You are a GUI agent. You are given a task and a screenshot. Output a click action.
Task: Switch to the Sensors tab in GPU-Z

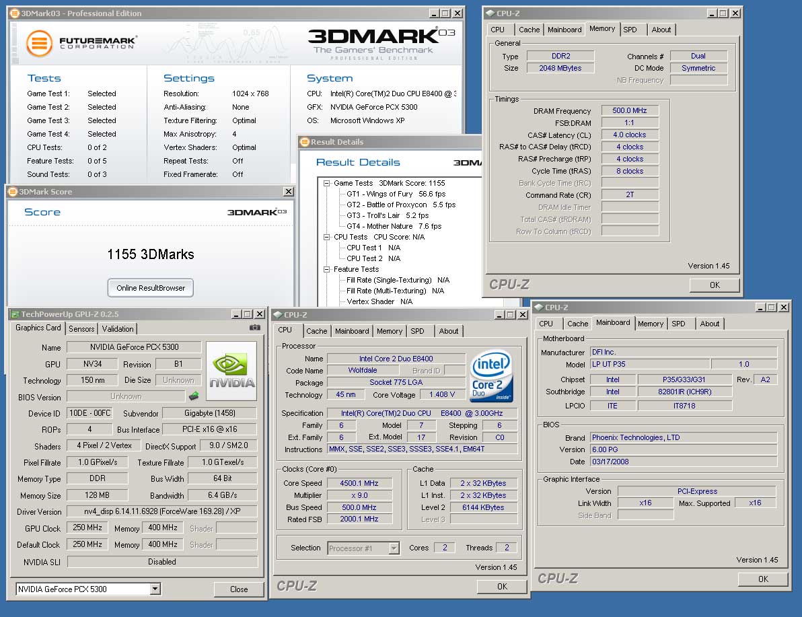coord(81,329)
